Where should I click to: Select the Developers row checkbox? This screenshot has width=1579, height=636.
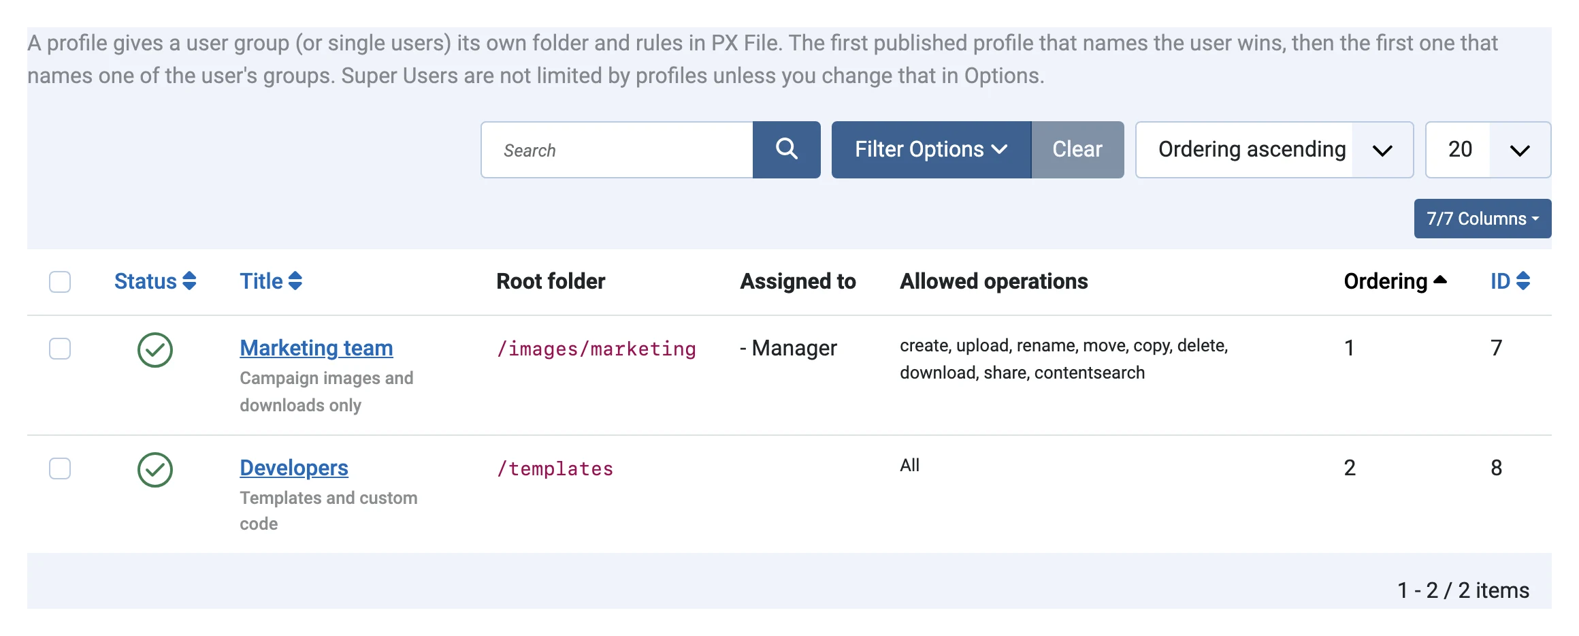(x=60, y=468)
